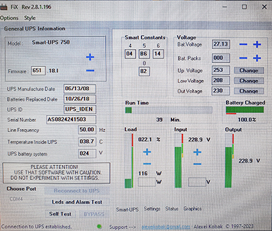
Task: Click the Self Test button
Action: point(60,214)
